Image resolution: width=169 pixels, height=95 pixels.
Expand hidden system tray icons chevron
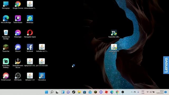coord(132,92)
